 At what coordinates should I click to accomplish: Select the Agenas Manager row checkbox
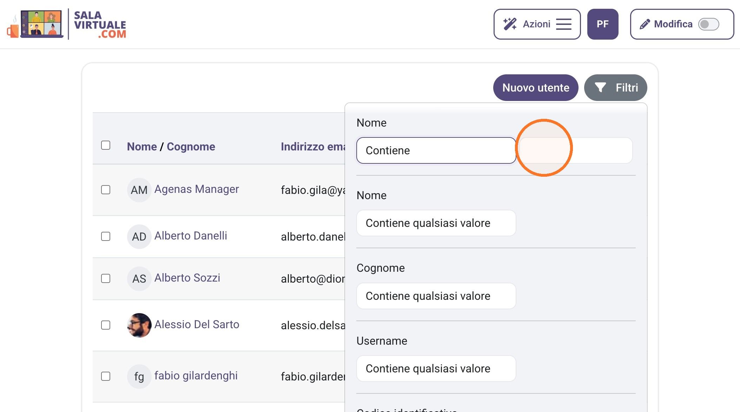(106, 190)
